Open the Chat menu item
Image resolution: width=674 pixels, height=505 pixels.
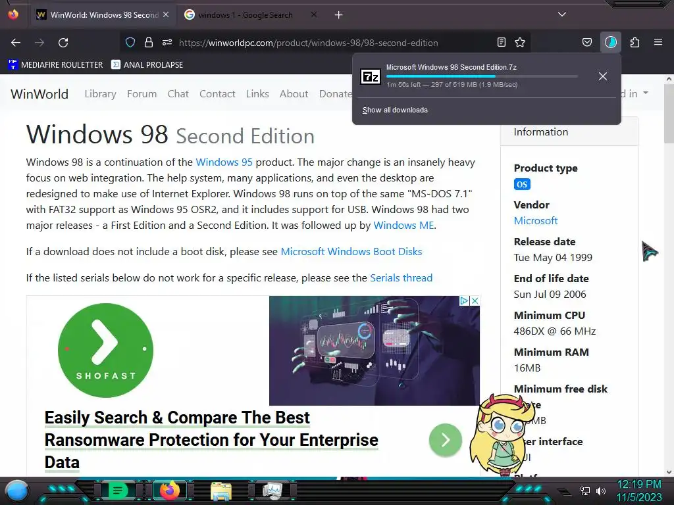tap(178, 93)
